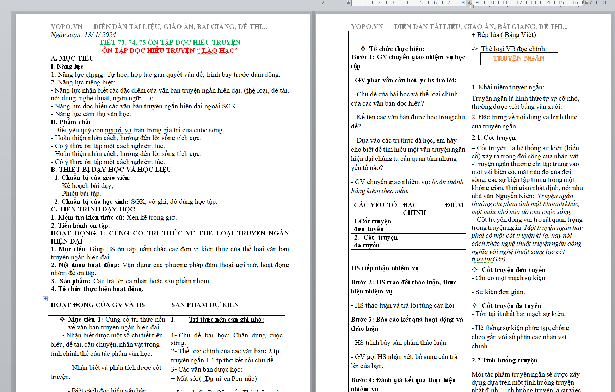Screen dimensions: 615x392
Task: Click '1. Kiểm tra kiến thức cũ: Xen kẽ trong giờ.'
Action: (114, 217)
